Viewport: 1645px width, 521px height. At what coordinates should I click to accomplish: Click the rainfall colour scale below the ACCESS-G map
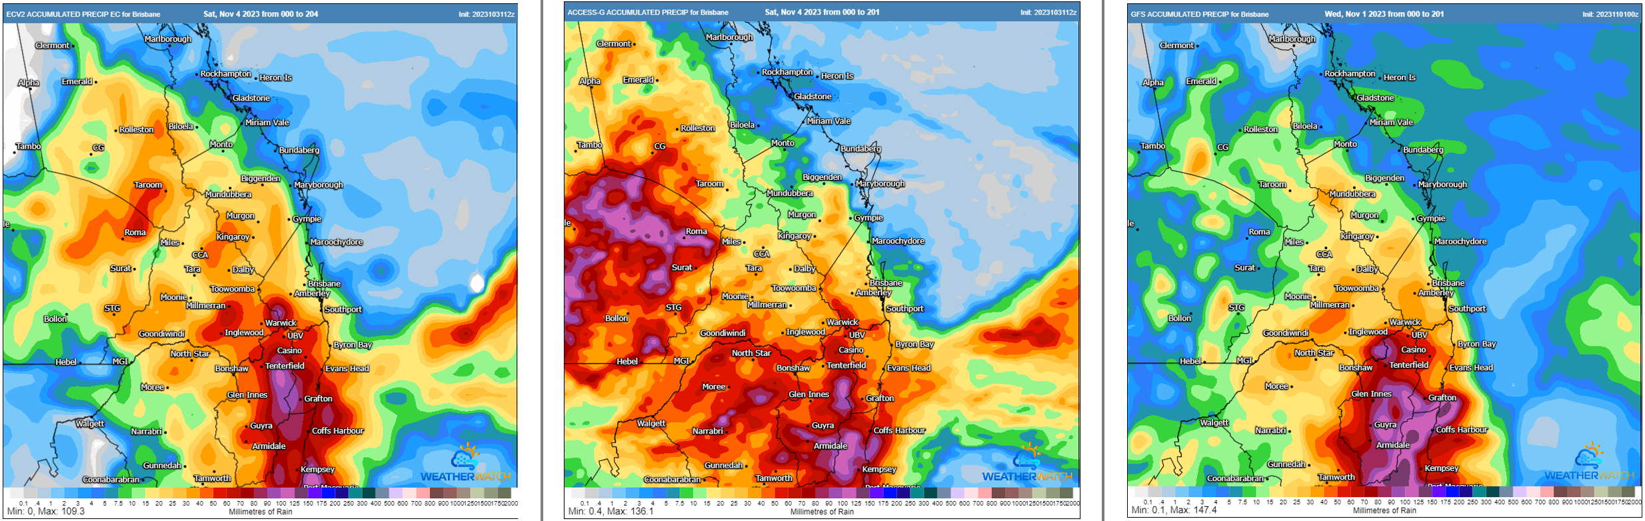point(822,493)
